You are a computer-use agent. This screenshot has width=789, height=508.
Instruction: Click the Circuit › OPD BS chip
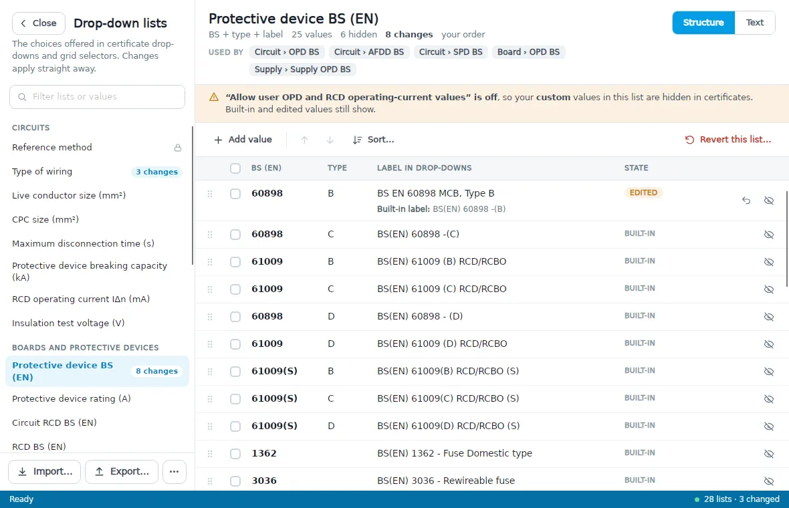287,52
